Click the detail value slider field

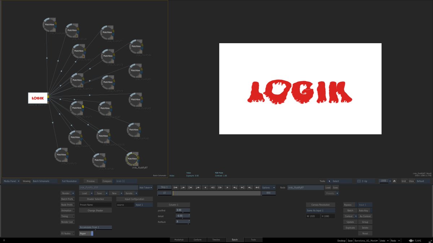tap(183, 216)
